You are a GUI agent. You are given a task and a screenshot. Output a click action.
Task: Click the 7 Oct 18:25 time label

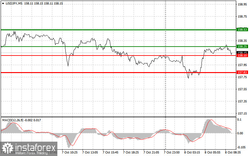131,152
